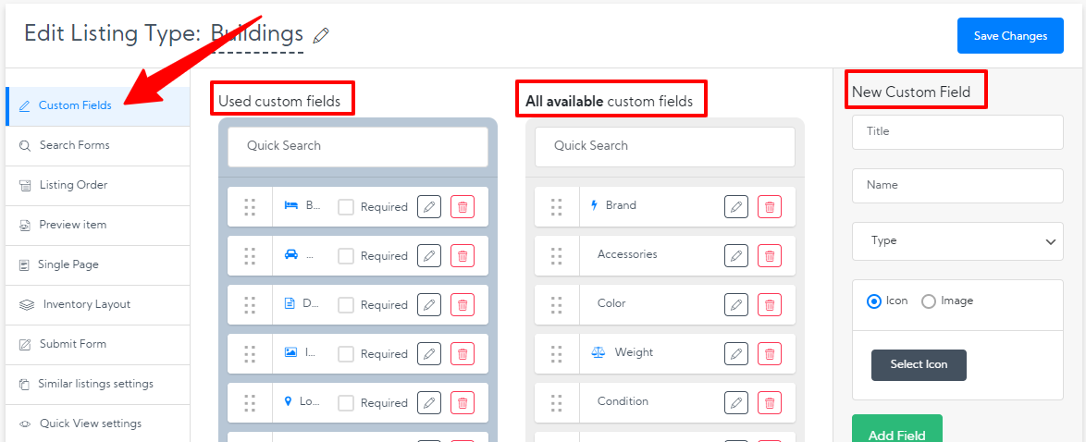Image resolution: width=1086 pixels, height=442 pixels.
Task: Go to Inventory Layout settings
Action: [86, 304]
